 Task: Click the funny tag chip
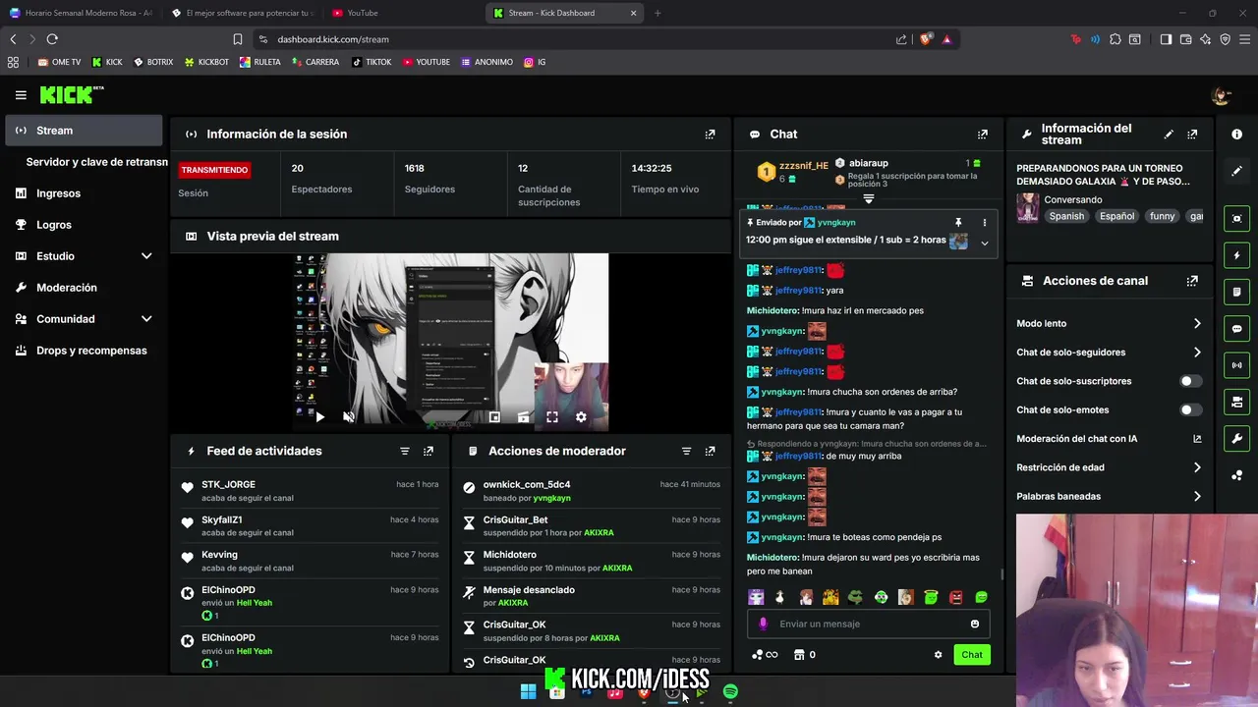pos(1162,216)
